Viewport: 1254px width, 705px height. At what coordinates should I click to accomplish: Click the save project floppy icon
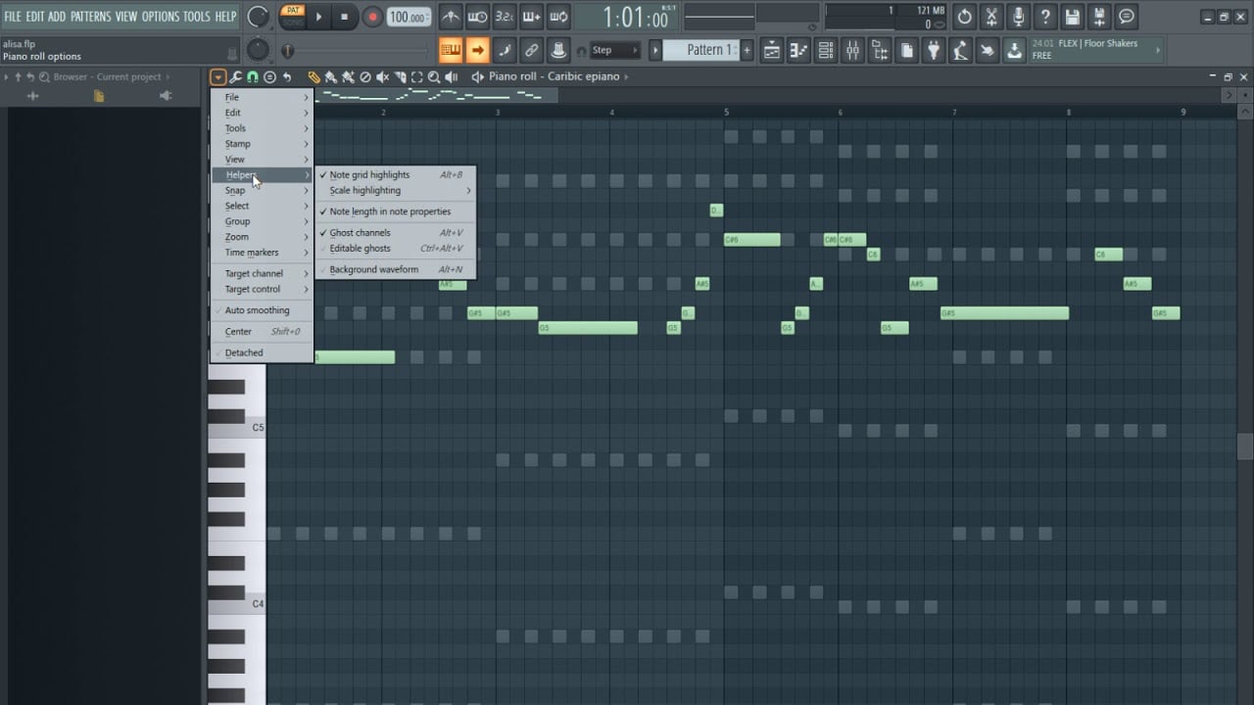tap(1072, 17)
